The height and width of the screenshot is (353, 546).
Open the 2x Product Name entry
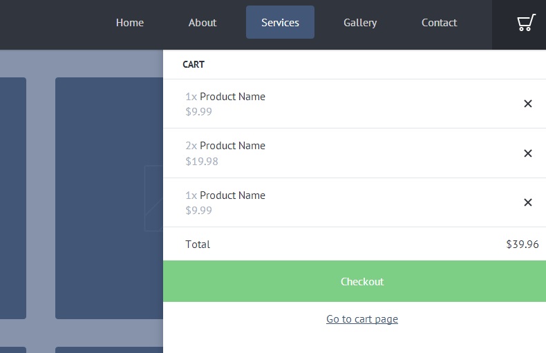click(232, 146)
